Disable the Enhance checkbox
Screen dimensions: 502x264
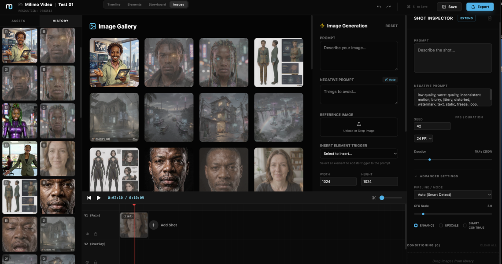click(x=416, y=225)
